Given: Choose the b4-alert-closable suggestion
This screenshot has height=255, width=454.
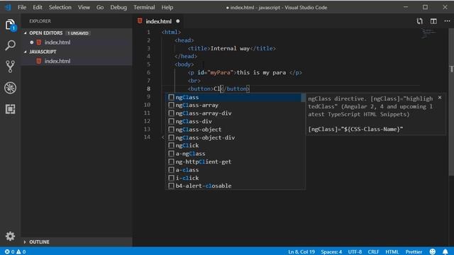Looking at the screenshot, I should point(233,186).
